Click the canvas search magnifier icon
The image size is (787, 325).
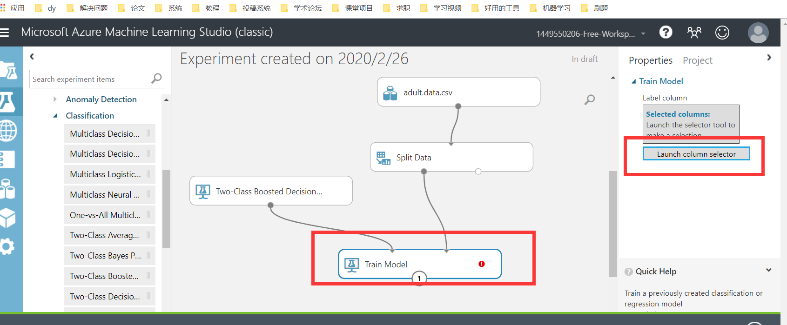click(590, 99)
